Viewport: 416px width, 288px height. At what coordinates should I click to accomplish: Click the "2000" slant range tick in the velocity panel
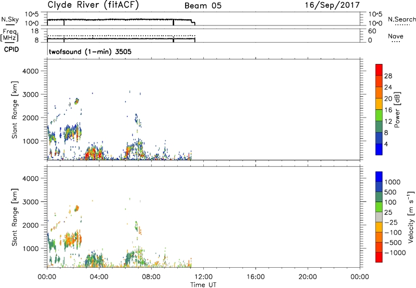[x=31, y=225]
